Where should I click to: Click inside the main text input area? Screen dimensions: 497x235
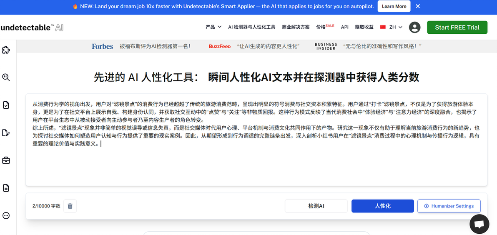[256, 140]
